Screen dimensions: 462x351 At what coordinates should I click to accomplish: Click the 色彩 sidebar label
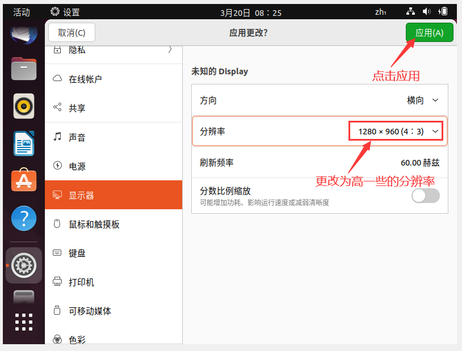(x=77, y=340)
